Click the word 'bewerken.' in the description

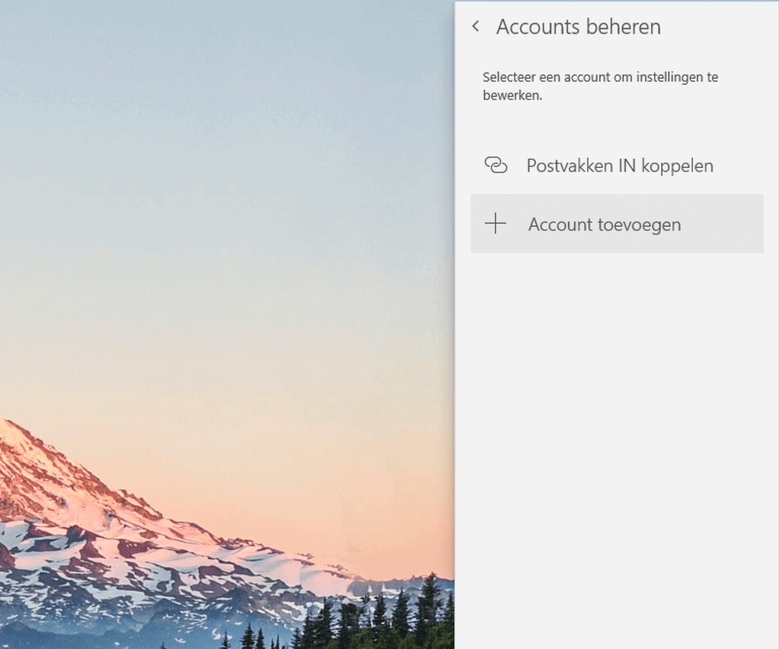tap(512, 95)
